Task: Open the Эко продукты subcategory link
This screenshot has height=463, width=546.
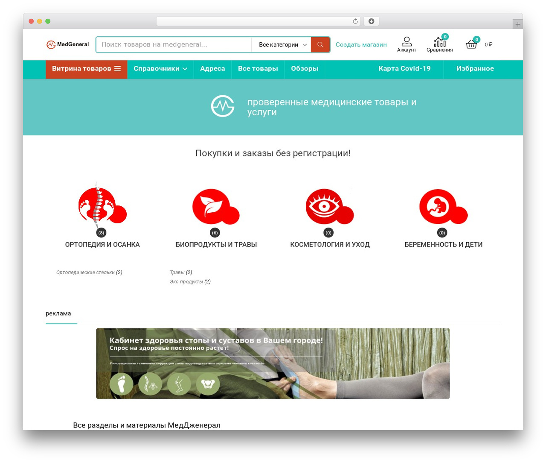Action: click(186, 281)
